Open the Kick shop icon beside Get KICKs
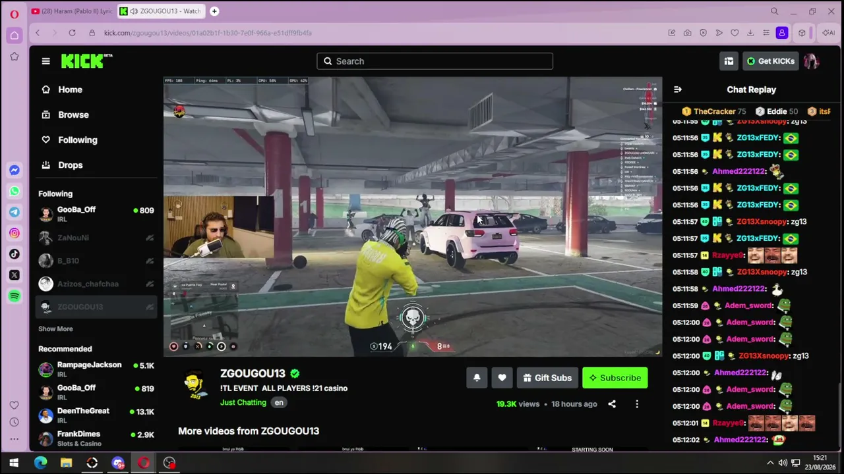844x474 pixels. point(729,61)
